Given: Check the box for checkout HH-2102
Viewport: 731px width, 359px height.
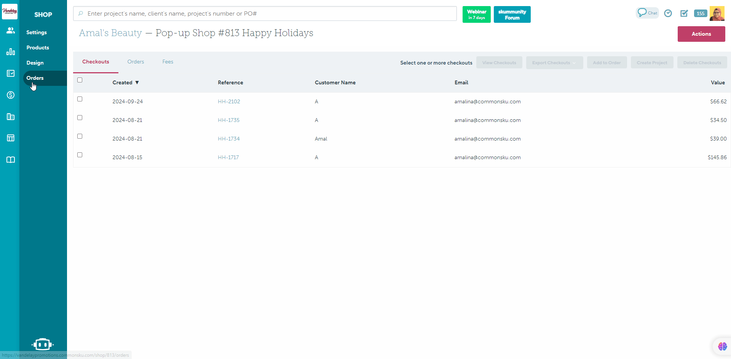Looking at the screenshot, I should (80, 99).
